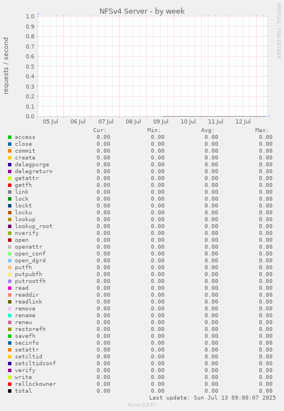Select the delegpurge legend label
The image size is (284, 411).
[32, 165]
